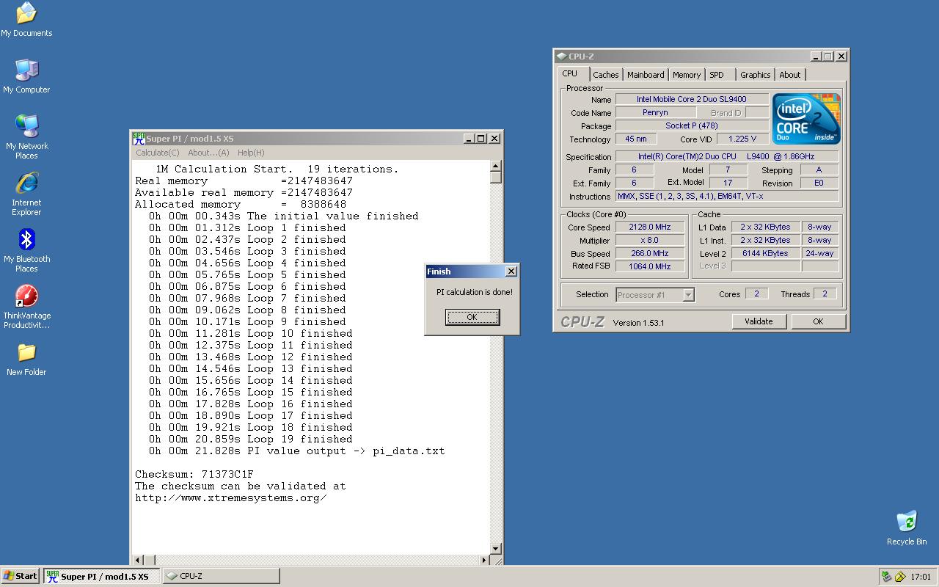Switch to CPU-Z taskbar button
939x587 pixels.
[221, 576]
